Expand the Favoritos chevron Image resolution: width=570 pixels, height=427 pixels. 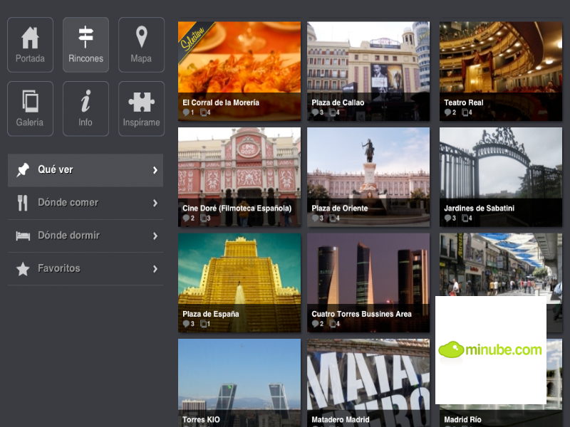pyautogui.click(x=155, y=269)
